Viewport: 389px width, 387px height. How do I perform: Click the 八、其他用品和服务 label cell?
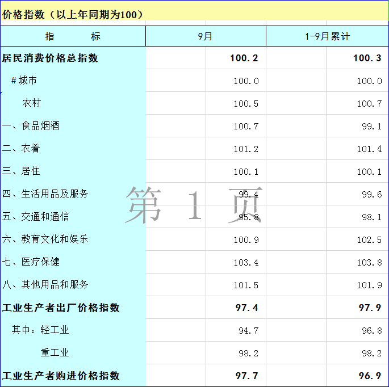[x=45, y=285]
